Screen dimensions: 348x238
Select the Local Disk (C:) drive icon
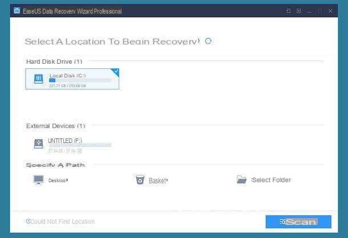coord(39,79)
